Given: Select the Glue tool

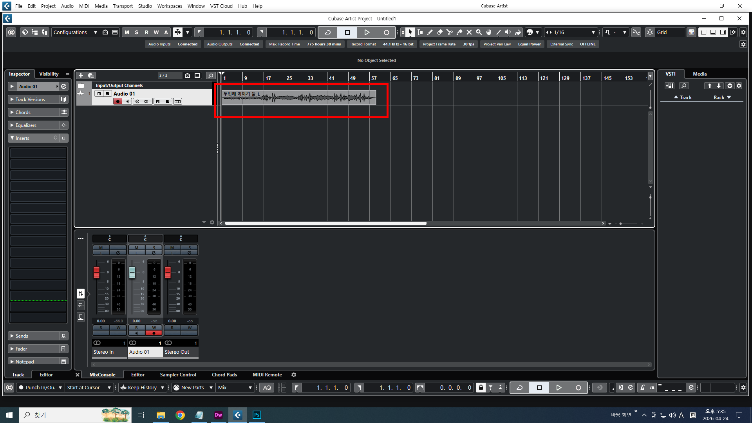Looking at the screenshot, I should point(459,33).
